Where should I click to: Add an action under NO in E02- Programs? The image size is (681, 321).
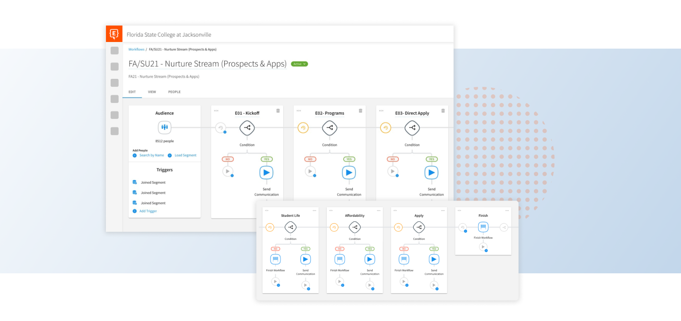pos(310,171)
